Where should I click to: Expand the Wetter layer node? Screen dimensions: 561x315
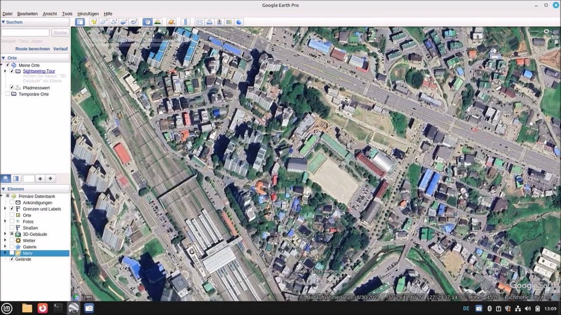point(5,241)
